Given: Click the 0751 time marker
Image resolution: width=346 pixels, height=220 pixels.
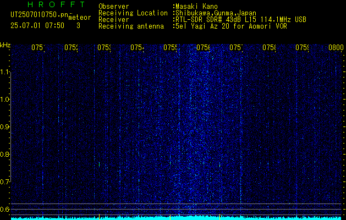Looking at the screenshot, I should pos(38,47).
